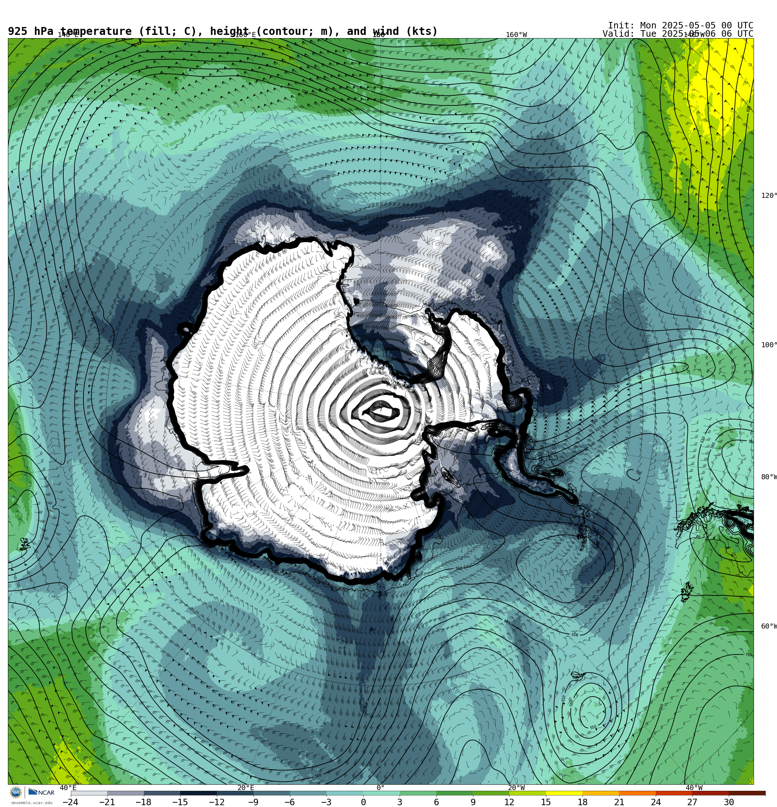
Task: Click the 20°E longitude label at bottom
Action: click(246, 788)
